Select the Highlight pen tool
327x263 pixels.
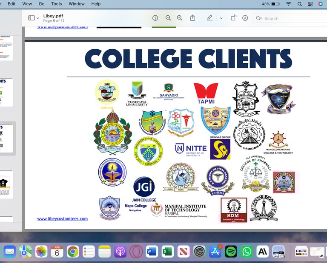210,18
